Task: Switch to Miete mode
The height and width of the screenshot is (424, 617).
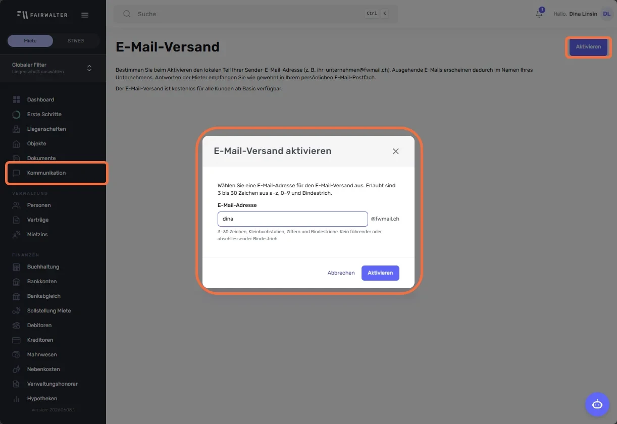Action: click(x=30, y=41)
